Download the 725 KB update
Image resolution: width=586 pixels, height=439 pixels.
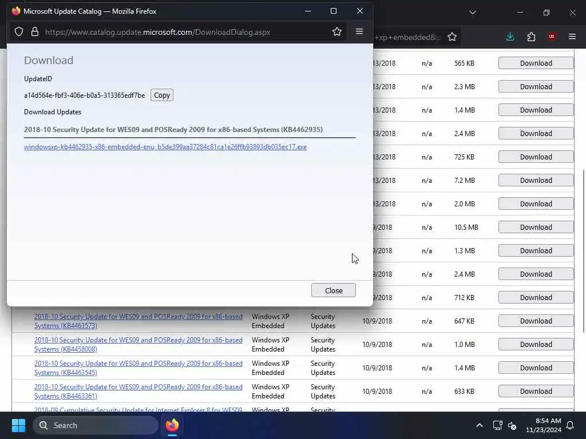tap(536, 157)
